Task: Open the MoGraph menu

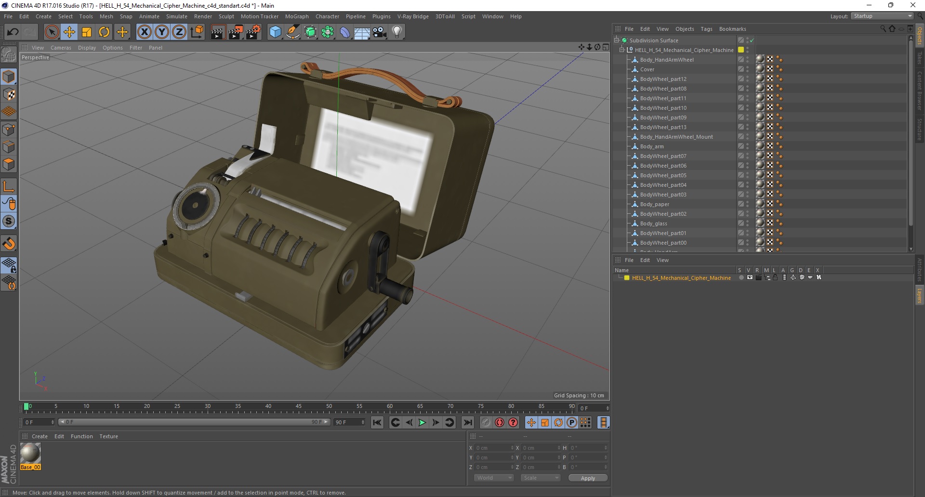Action: click(x=296, y=16)
